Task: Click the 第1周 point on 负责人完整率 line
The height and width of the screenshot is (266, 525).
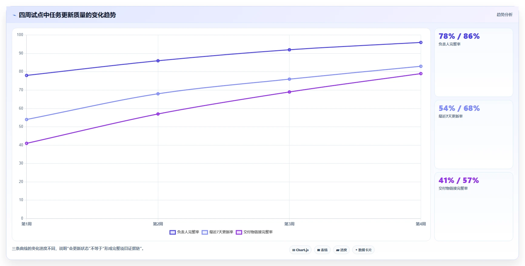Action: point(27,75)
